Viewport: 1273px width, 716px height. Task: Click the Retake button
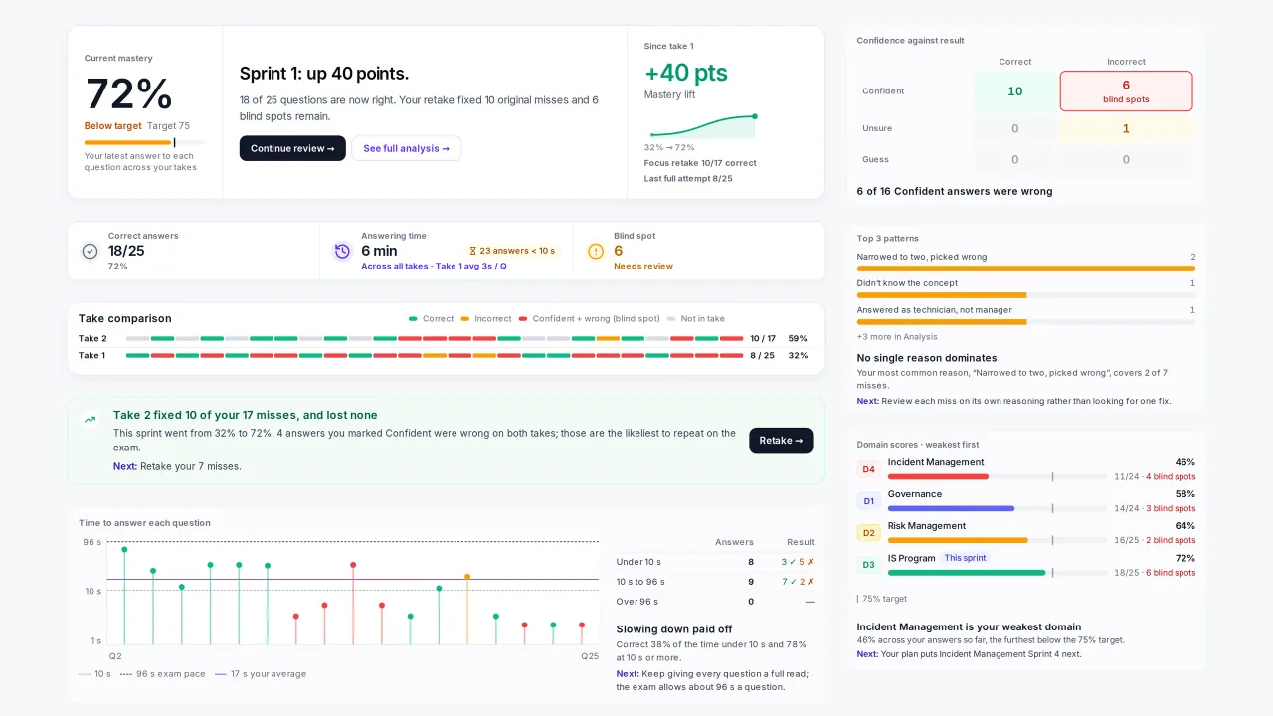(x=781, y=441)
